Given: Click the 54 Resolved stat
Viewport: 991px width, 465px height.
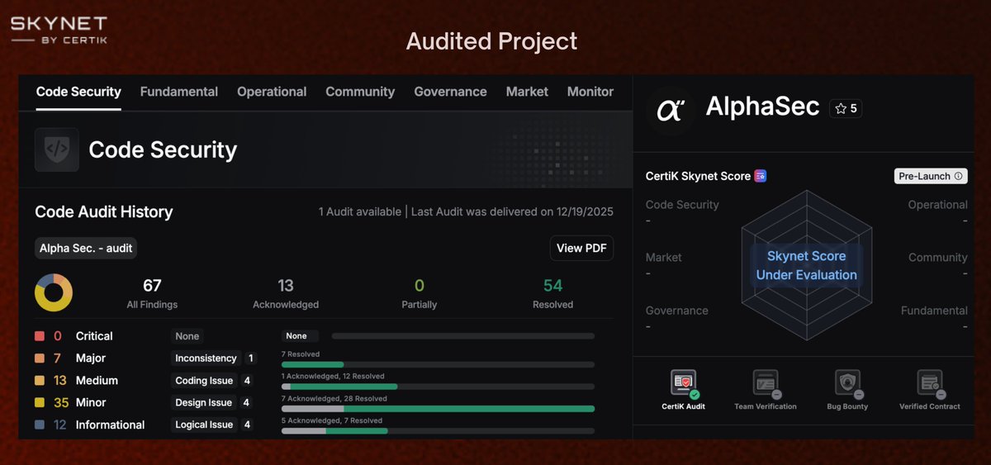Looking at the screenshot, I should (x=553, y=293).
